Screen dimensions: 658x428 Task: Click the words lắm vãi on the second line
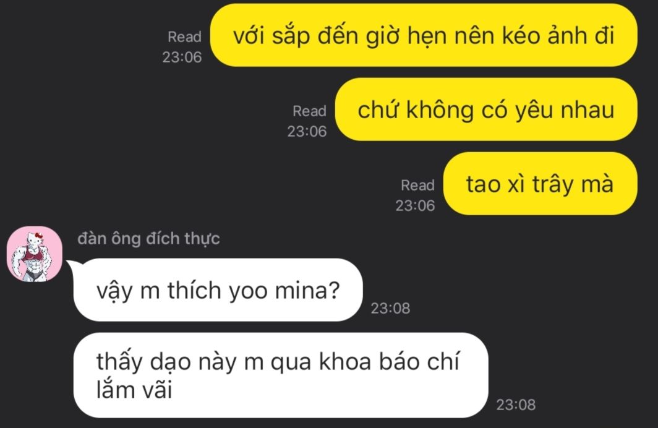click(x=134, y=390)
